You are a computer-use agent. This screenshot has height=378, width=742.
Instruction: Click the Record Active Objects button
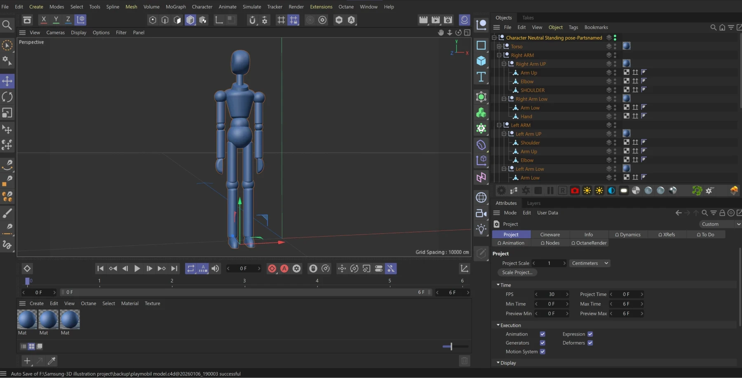pyautogui.click(x=272, y=268)
